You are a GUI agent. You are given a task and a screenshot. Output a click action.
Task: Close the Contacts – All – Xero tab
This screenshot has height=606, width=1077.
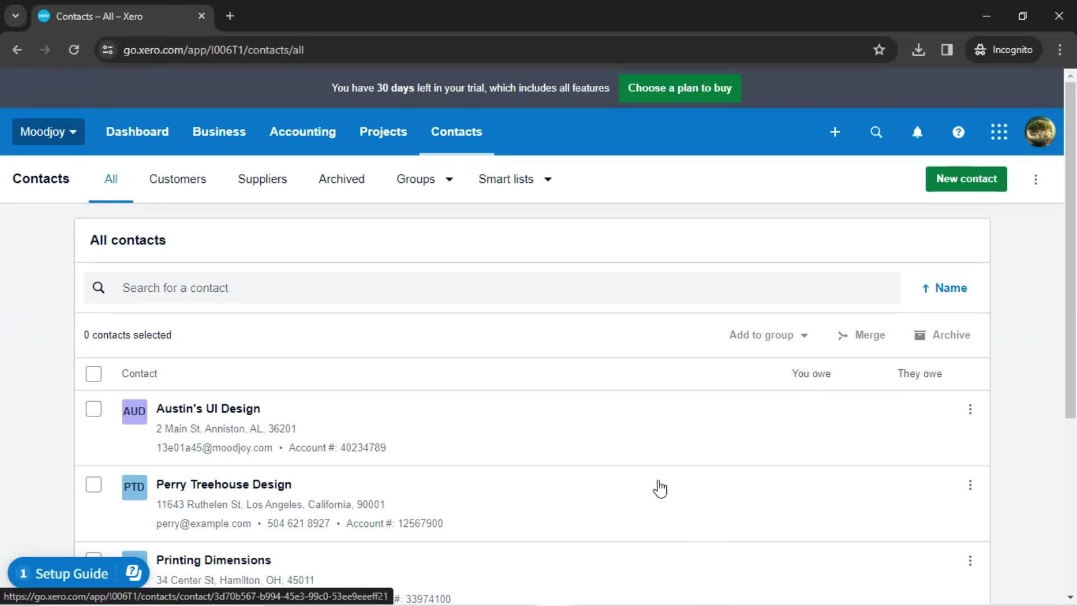(x=201, y=16)
